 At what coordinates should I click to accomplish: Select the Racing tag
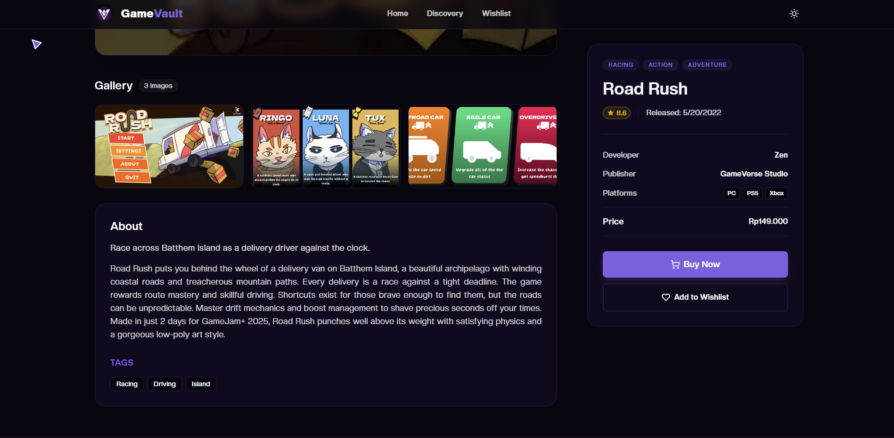127,384
